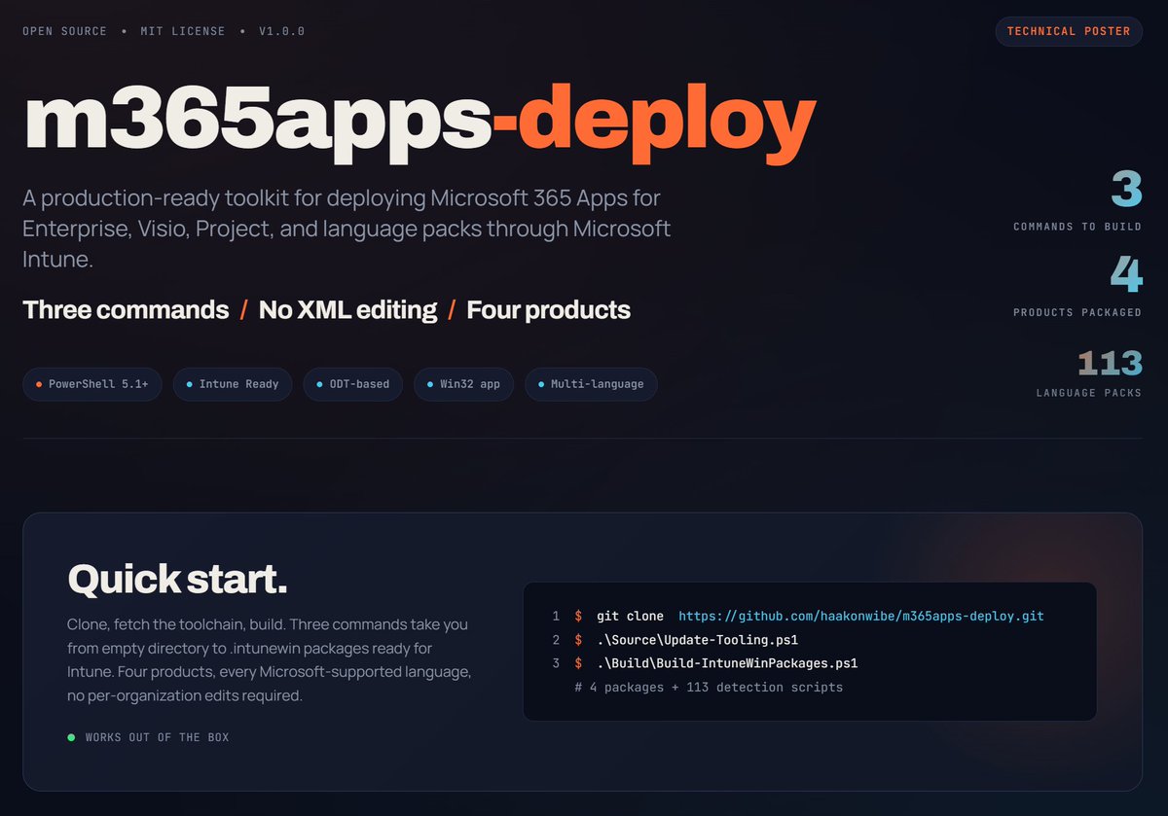Click the 'COMMANDS TO BUILD' stat label
The image size is (1168, 816).
pos(1077,227)
